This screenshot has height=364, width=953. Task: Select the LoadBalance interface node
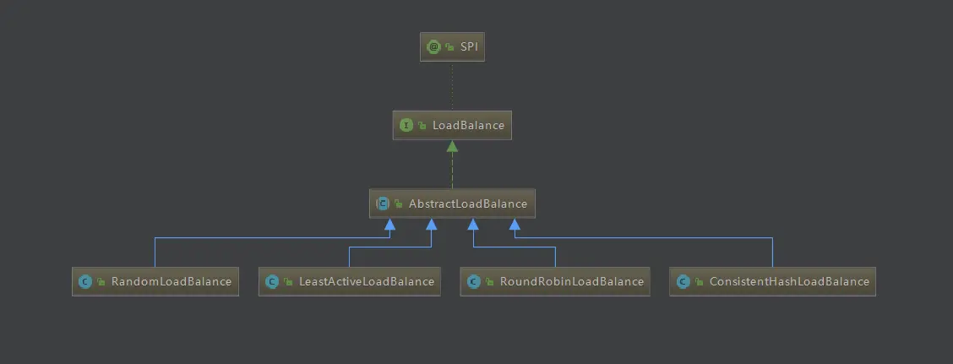pos(452,125)
